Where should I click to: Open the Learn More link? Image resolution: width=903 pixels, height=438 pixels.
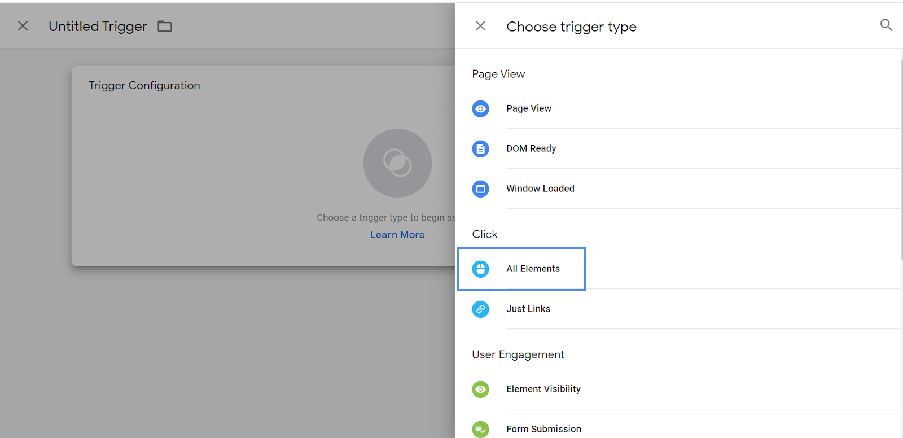(x=397, y=235)
